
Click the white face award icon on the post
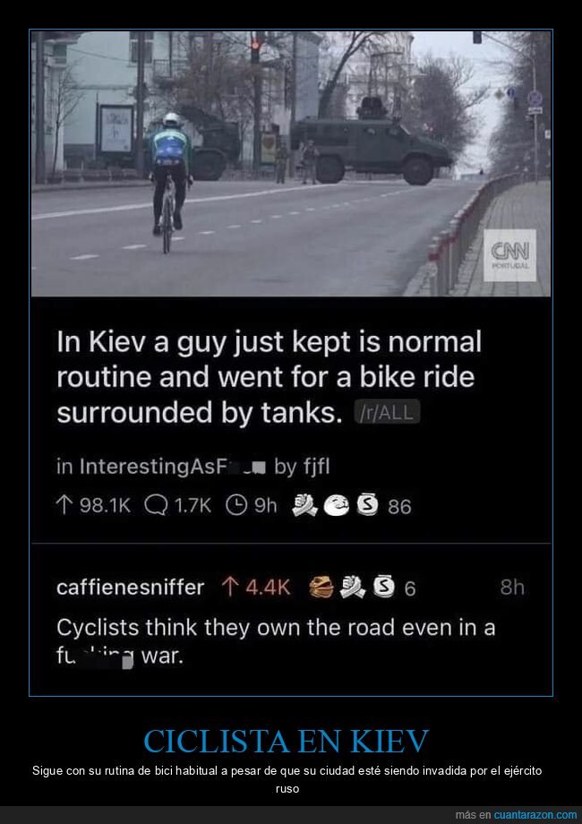[x=336, y=505]
